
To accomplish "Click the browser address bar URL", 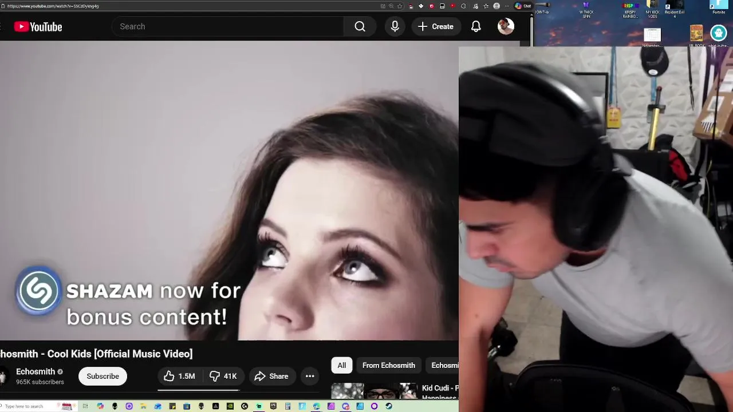I will pos(53,6).
